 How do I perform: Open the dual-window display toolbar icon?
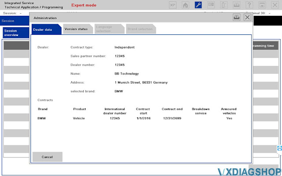point(211,5)
